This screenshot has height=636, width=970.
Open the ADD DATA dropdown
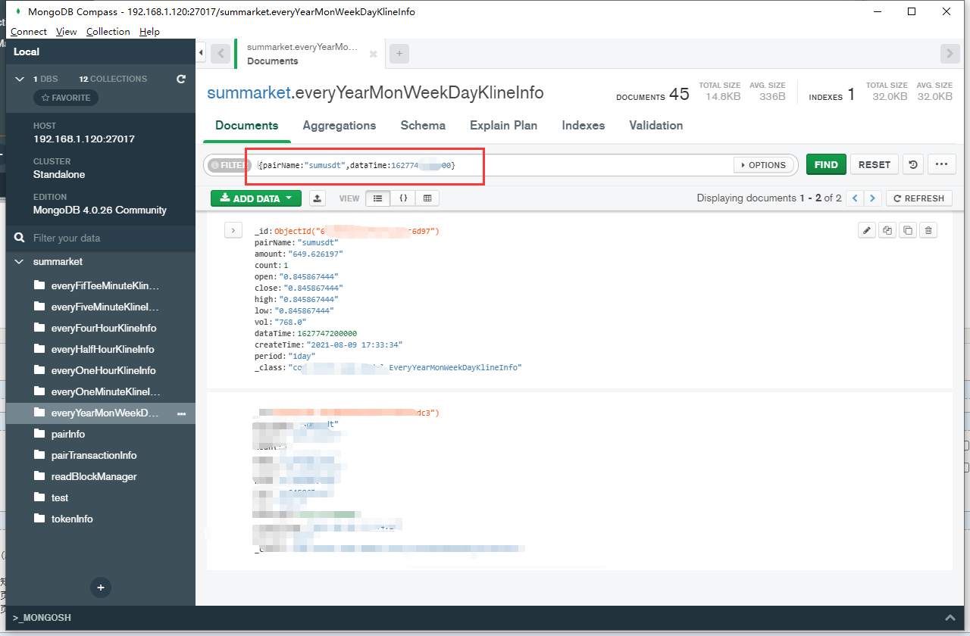click(256, 198)
